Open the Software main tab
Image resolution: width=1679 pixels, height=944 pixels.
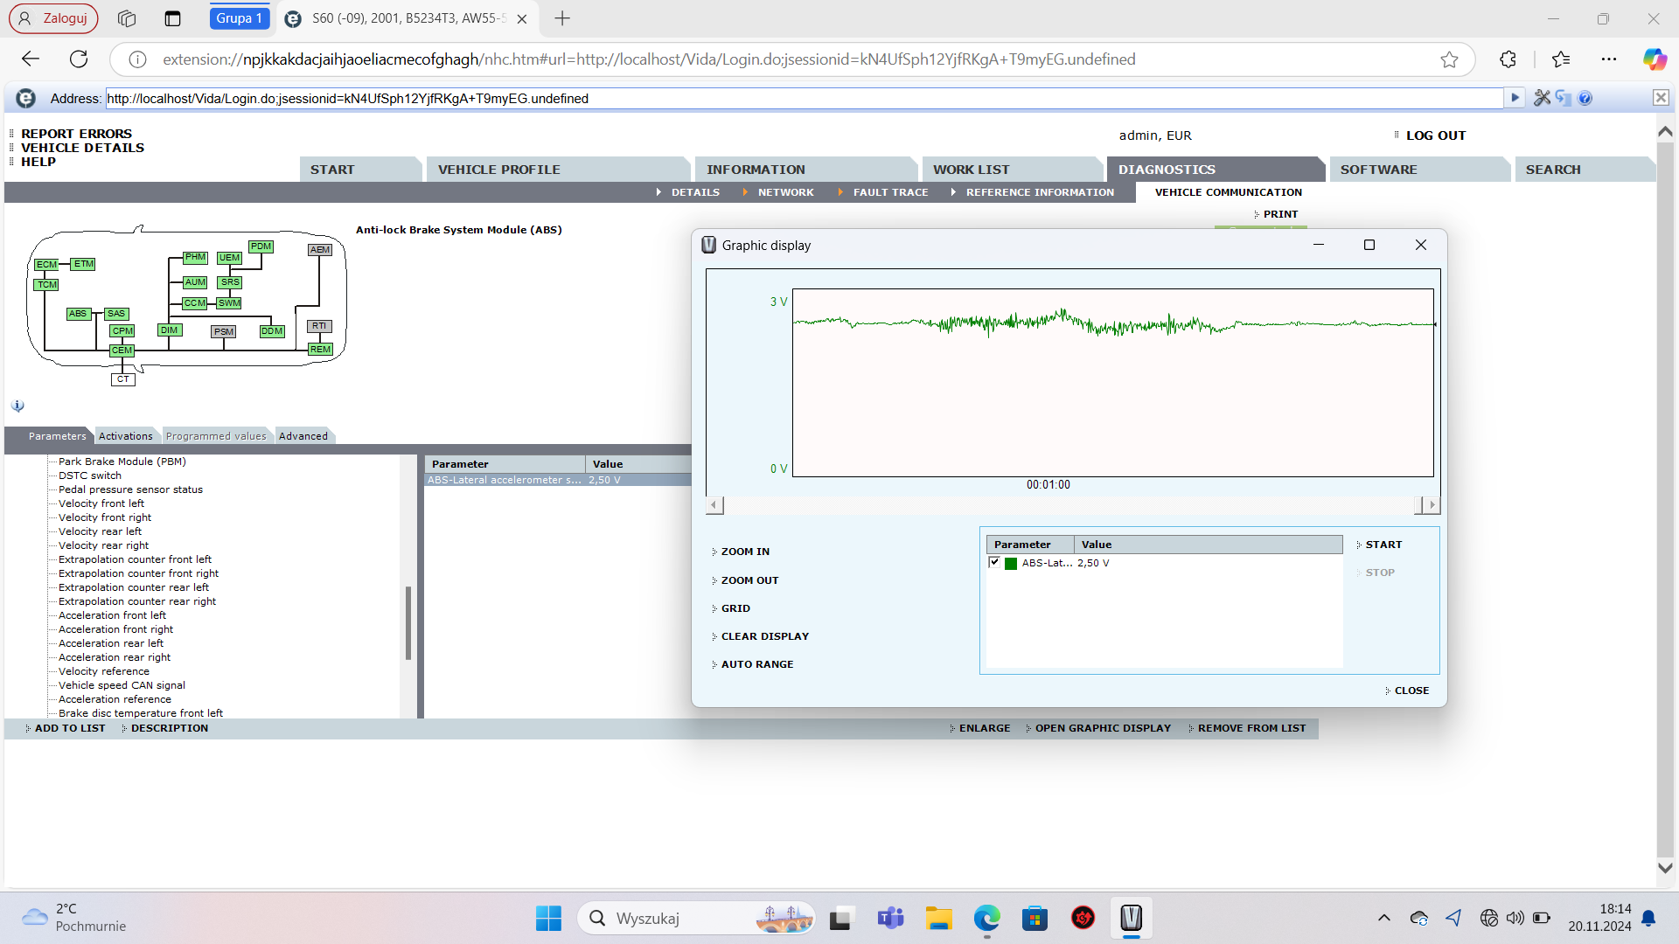[x=1378, y=170]
